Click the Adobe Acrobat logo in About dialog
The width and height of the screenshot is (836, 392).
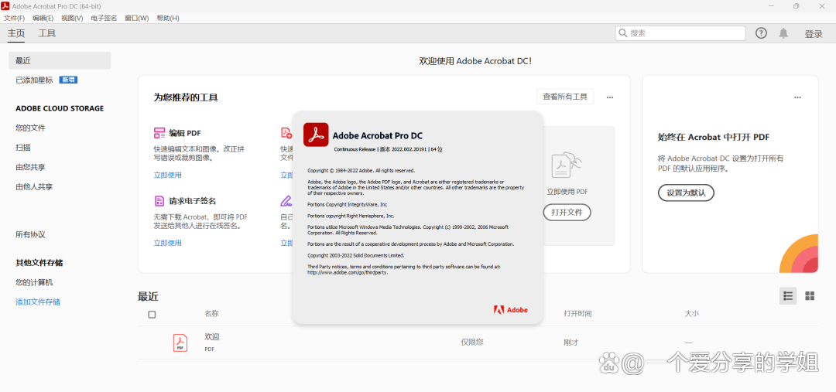click(x=316, y=135)
